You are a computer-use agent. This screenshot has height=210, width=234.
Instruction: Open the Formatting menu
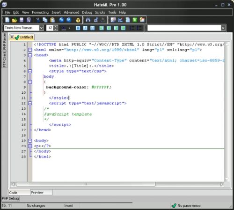[40, 12]
